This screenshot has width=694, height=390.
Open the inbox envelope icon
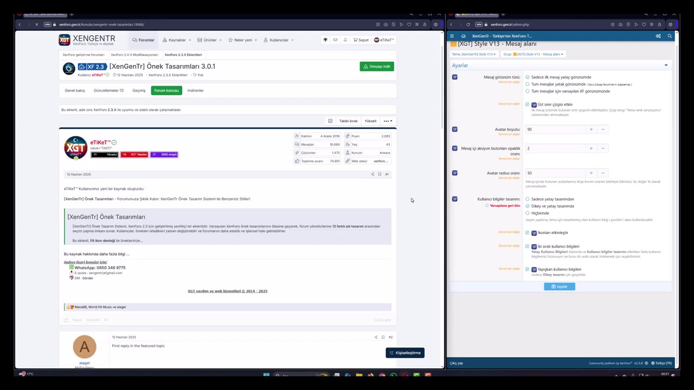[335, 40]
